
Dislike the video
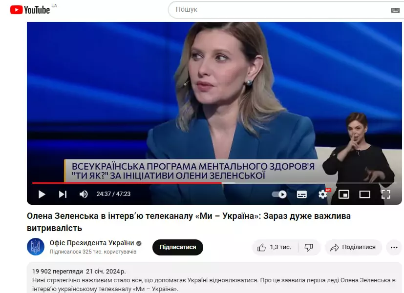click(x=309, y=247)
